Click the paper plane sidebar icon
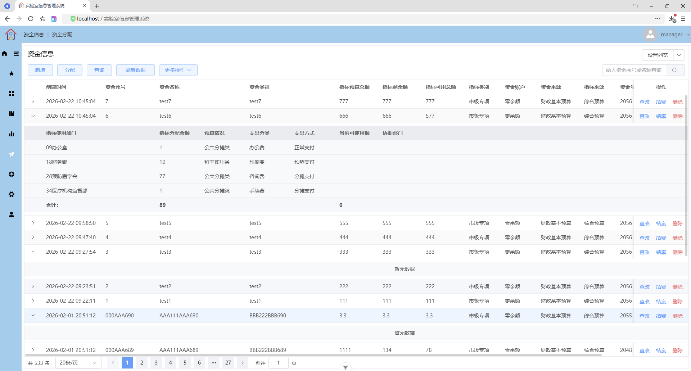This screenshot has height=371, width=691. (x=12, y=154)
